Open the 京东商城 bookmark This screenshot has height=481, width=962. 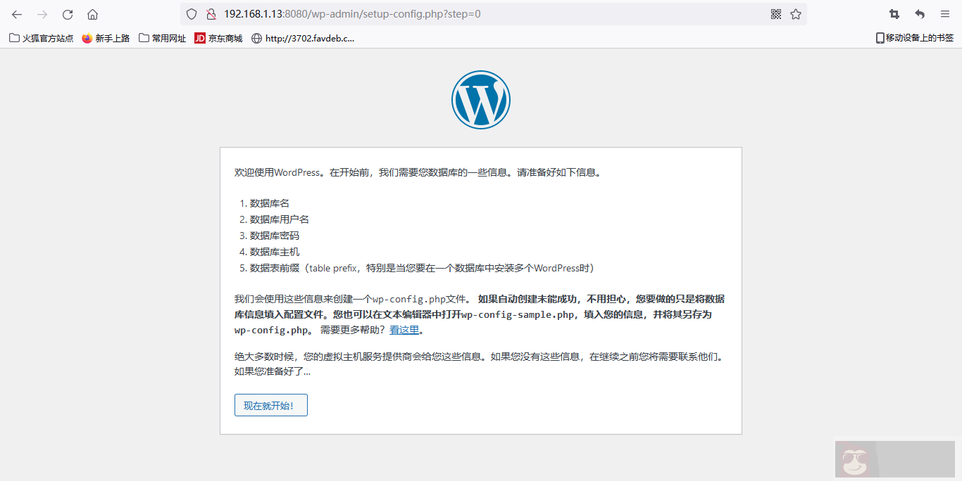(220, 38)
